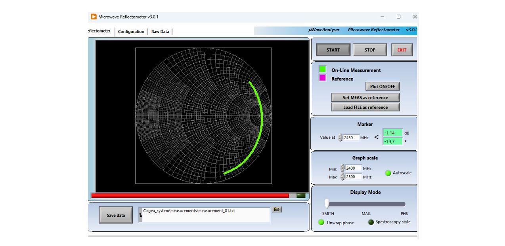Click the Graph scale Min stepper arrows

pos(342,168)
